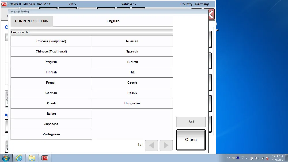Go to next page of language list
Screen dimensions: 288x162
(x=166, y=145)
